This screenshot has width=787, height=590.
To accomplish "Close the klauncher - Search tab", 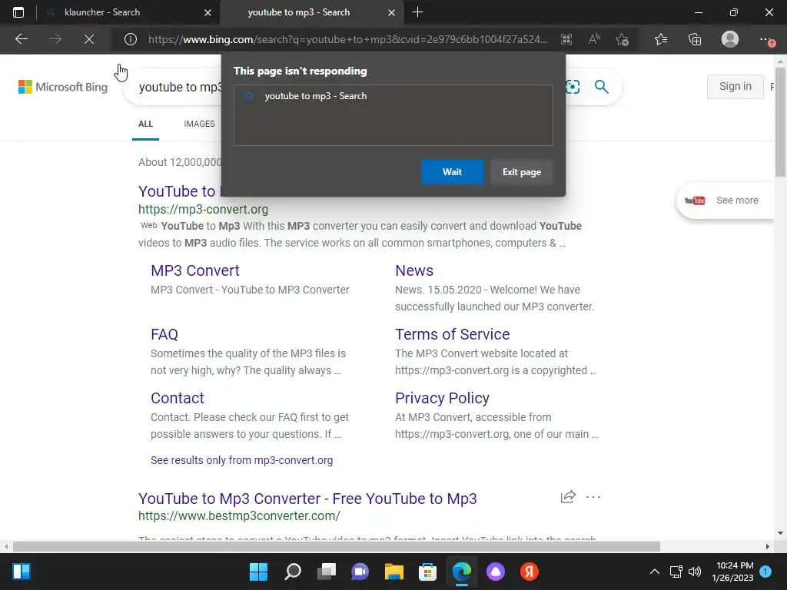I will click(x=208, y=12).
